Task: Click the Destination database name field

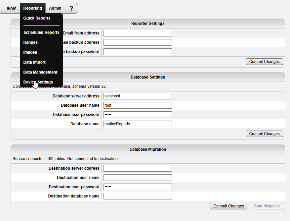Action: pos(138,196)
